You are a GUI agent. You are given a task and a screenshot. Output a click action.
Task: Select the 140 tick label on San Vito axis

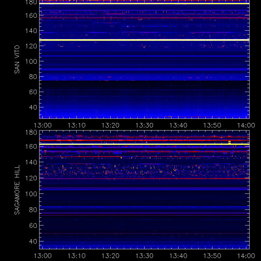(31, 31)
